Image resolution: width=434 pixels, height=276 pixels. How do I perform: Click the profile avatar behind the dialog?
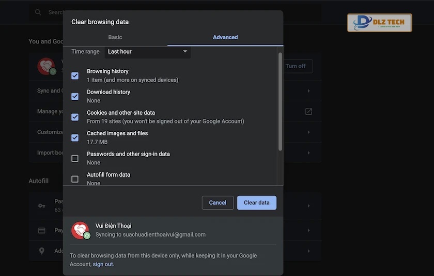tap(46, 66)
